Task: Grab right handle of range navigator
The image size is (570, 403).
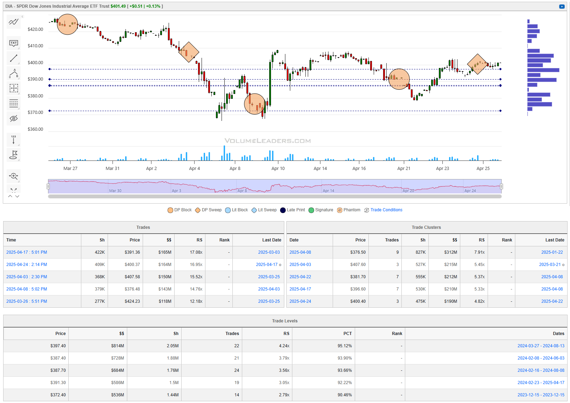Action: [x=501, y=186]
